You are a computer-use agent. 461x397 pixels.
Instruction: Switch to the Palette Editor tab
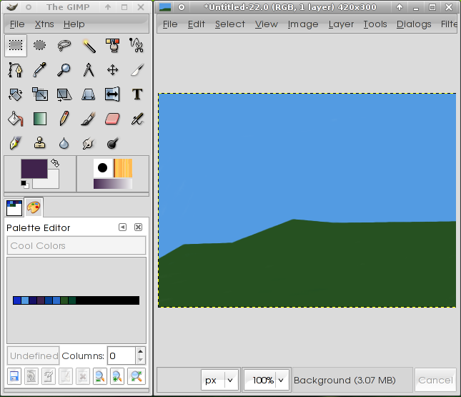click(34, 207)
